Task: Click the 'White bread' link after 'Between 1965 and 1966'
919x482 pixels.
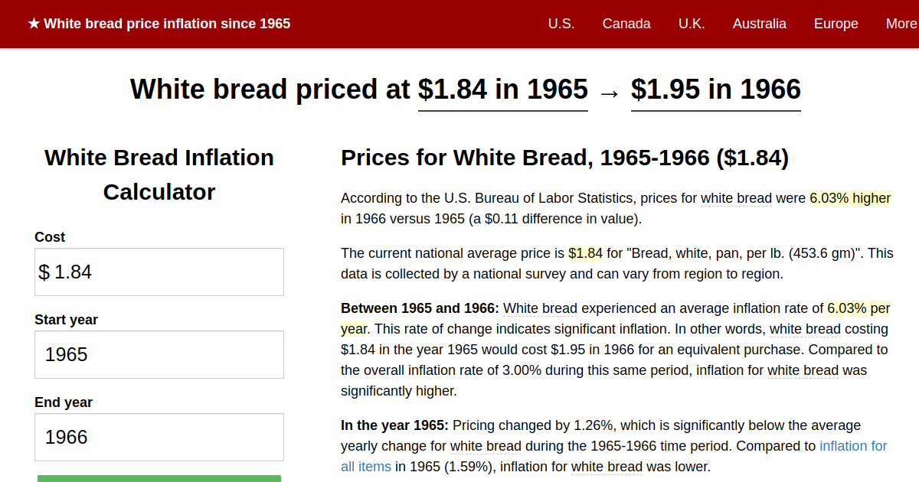Action: [540, 308]
